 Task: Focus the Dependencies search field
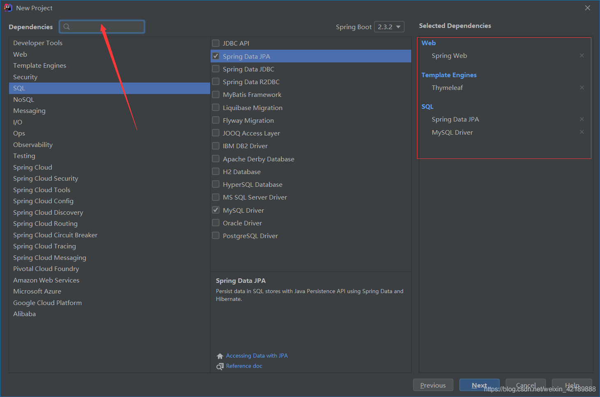102,27
